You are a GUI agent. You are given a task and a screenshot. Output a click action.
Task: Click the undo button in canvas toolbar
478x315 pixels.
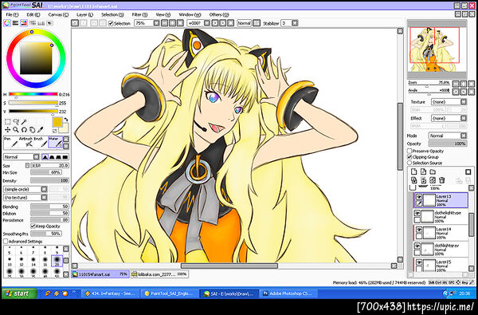[x=75, y=23]
